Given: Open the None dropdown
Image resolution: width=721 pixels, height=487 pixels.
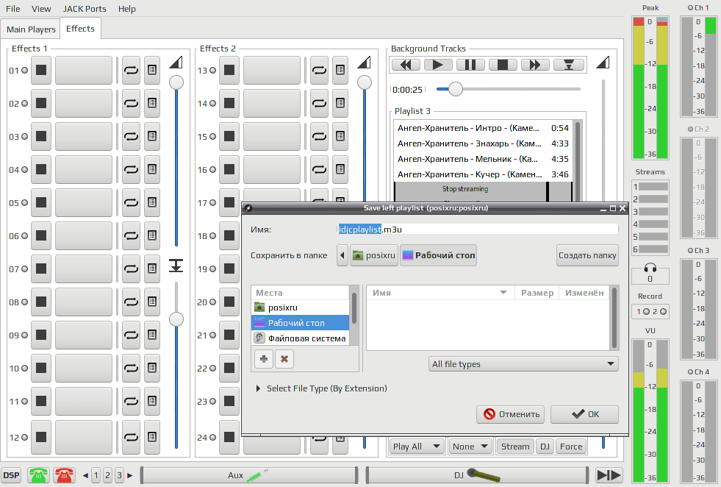Looking at the screenshot, I should (470, 447).
